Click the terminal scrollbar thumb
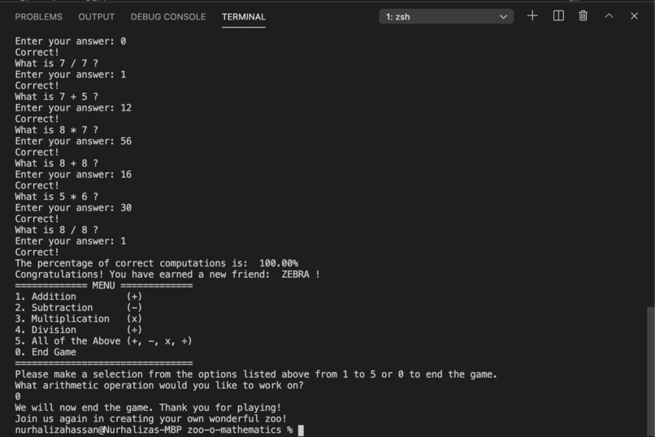 pos(650,371)
